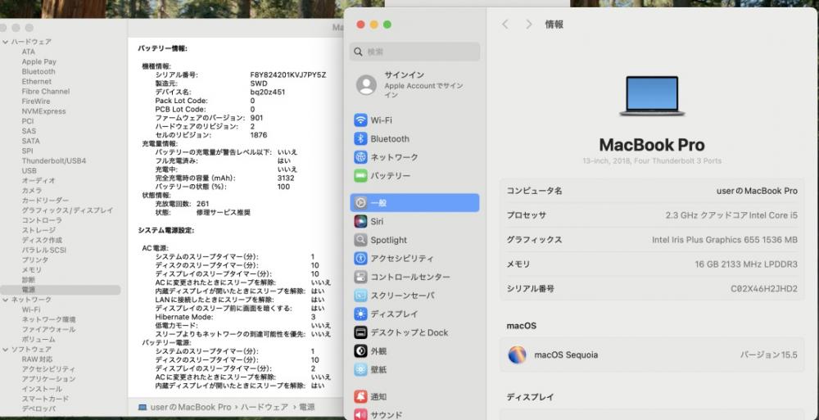Open the Siri icon in settings sidebar
This screenshot has height=420, width=819.
[360, 222]
